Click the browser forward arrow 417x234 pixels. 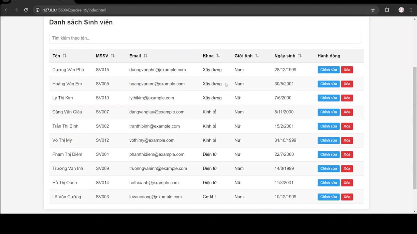tap(16, 10)
